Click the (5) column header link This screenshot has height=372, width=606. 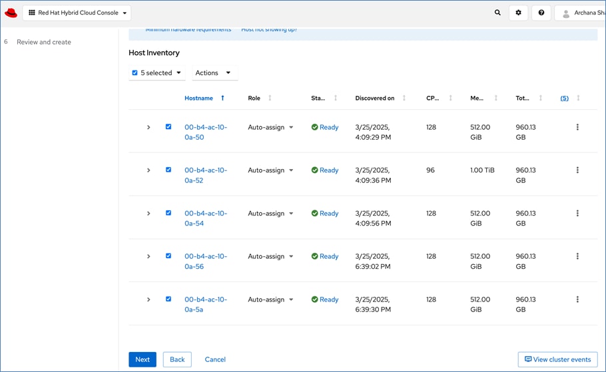coord(564,98)
